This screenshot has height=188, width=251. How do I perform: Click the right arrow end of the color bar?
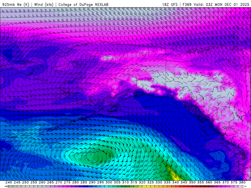pos(244,186)
